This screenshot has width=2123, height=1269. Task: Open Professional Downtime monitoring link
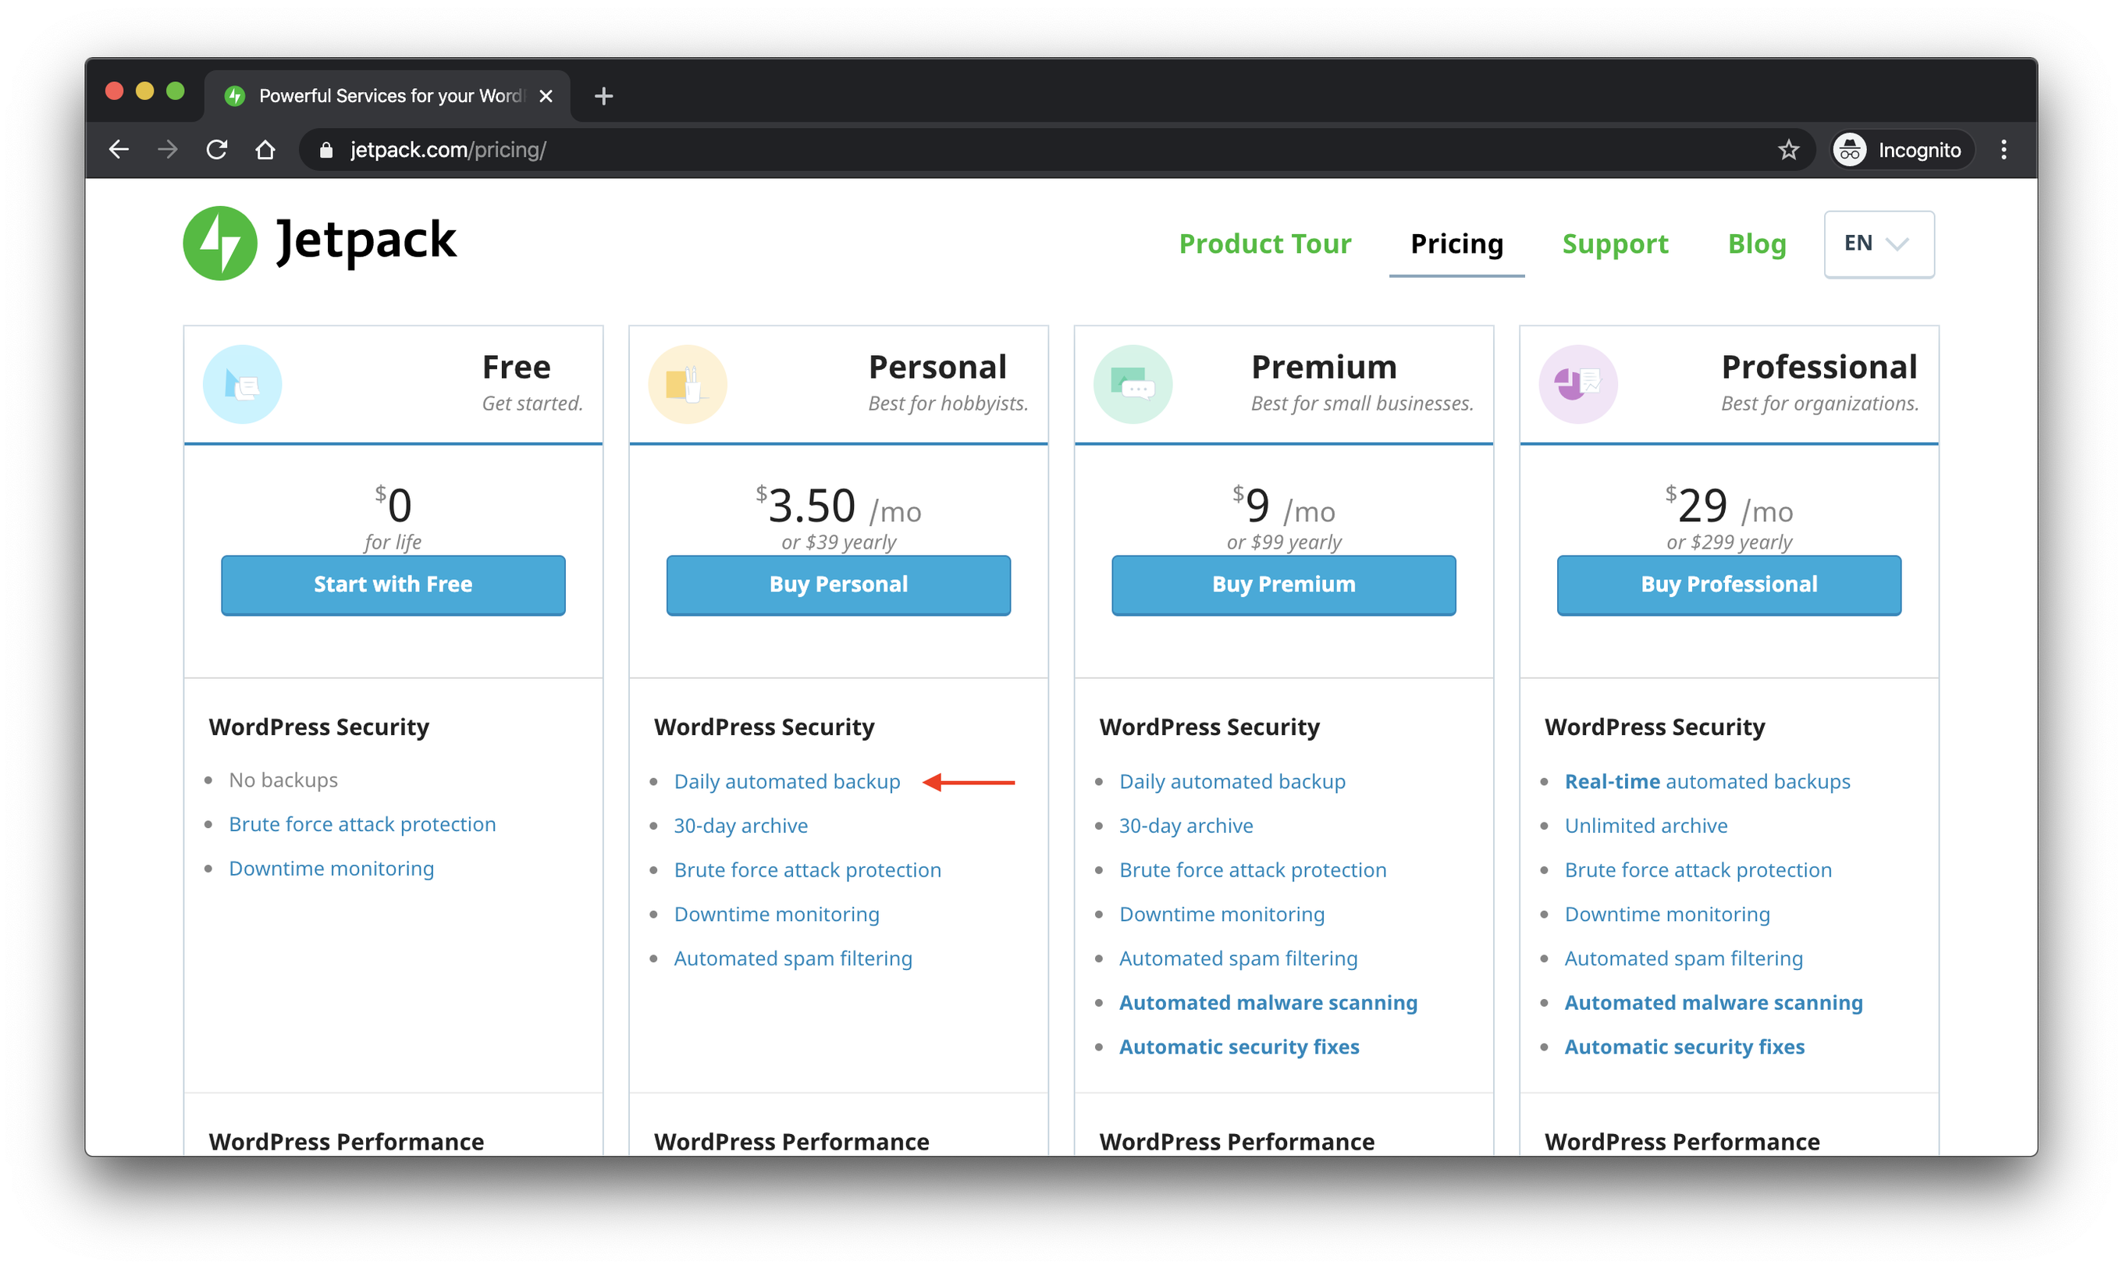coord(1667,914)
